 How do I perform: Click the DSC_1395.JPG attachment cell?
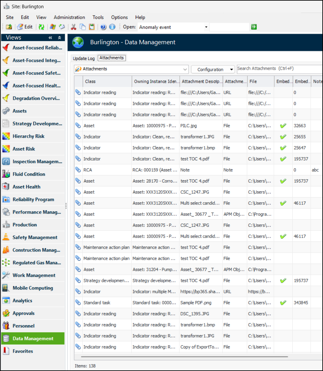[201, 314]
